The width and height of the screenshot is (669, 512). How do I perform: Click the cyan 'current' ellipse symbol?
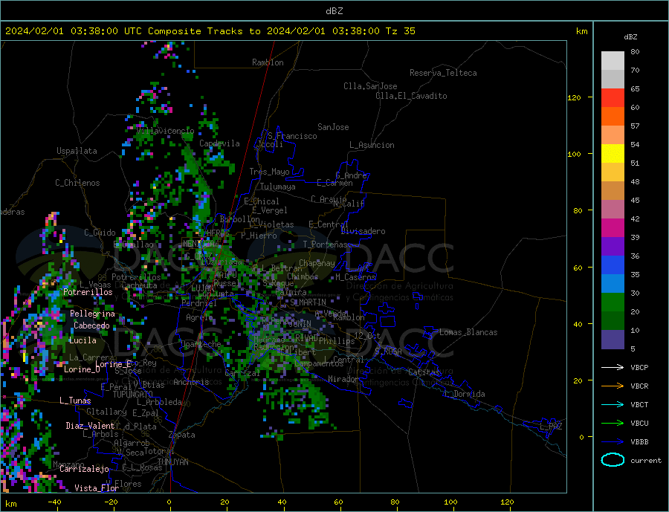tap(613, 460)
